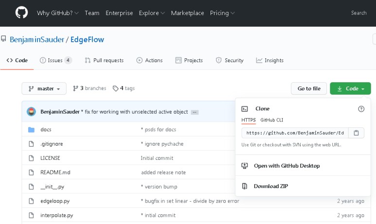Open the Clone help question-mark icon

361,109
